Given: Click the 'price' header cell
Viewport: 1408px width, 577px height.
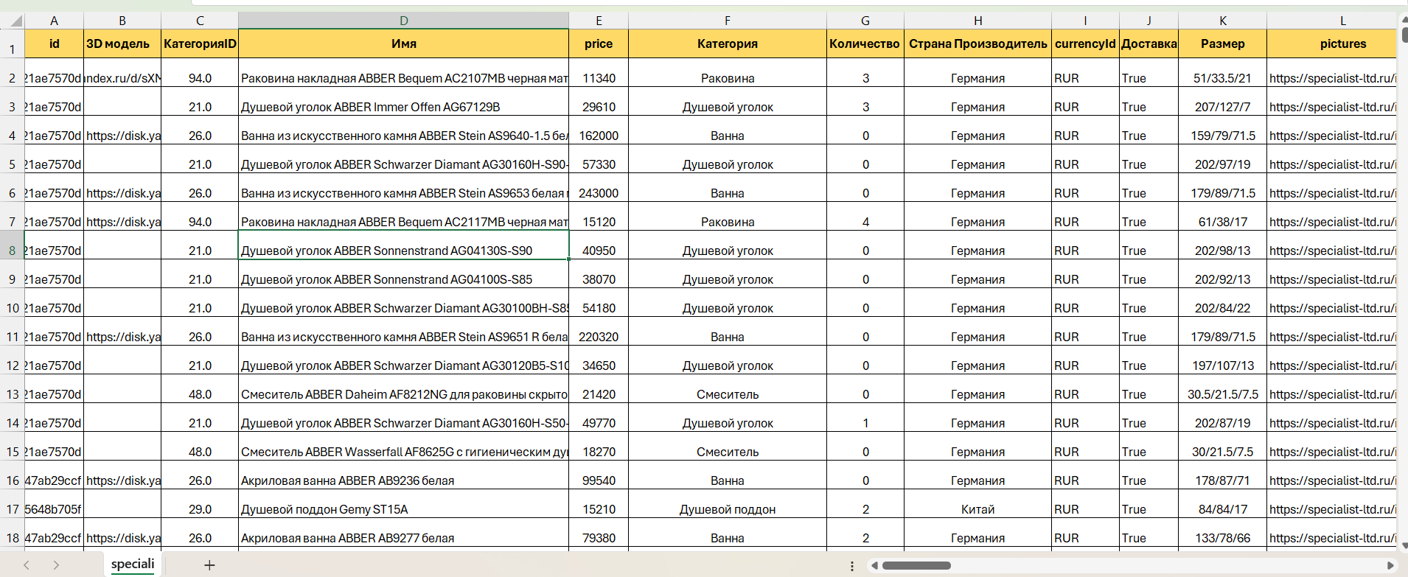Looking at the screenshot, I should click(599, 43).
